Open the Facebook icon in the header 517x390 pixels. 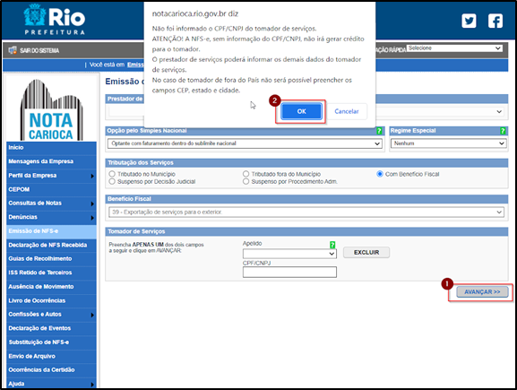tap(495, 21)
